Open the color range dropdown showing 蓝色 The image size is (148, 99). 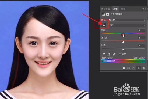[x=127, y=25]
